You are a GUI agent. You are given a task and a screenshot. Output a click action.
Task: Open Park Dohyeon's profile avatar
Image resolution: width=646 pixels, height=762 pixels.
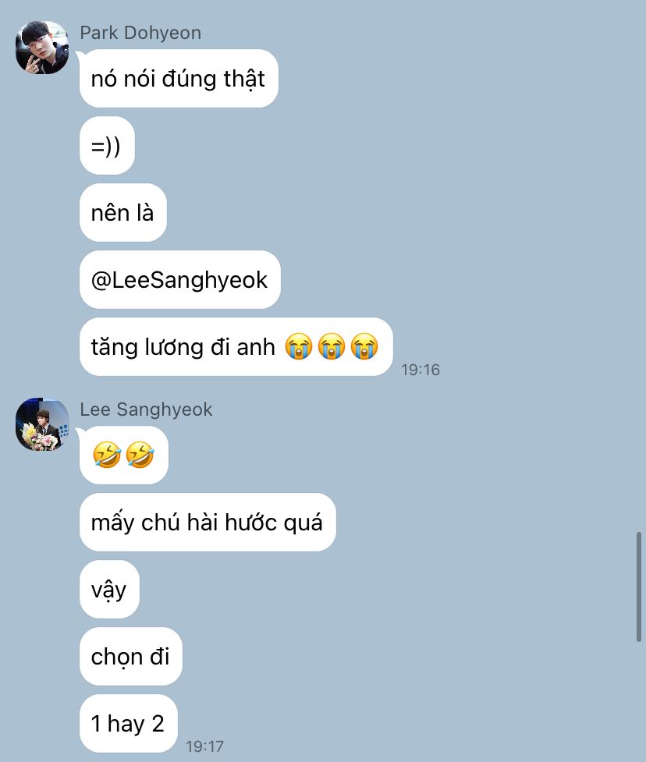click(x=42, y=47)
